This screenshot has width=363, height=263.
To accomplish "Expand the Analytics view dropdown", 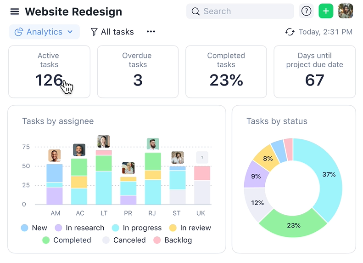I will pyautogui.click(x=44, y=32).
